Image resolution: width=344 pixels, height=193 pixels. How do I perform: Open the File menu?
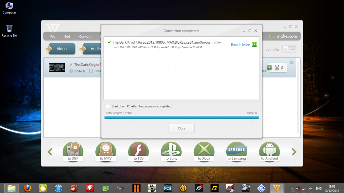(x=53, y=36)
